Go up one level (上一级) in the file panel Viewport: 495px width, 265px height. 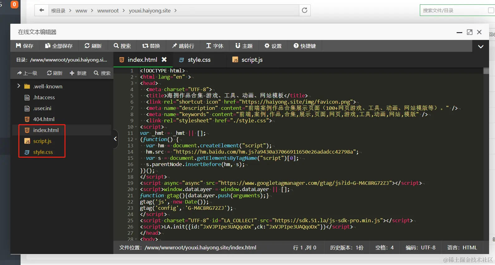(27, 73)
